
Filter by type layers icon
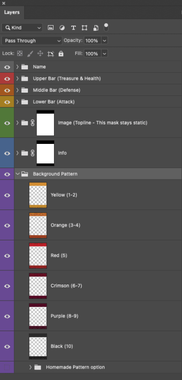73,28
